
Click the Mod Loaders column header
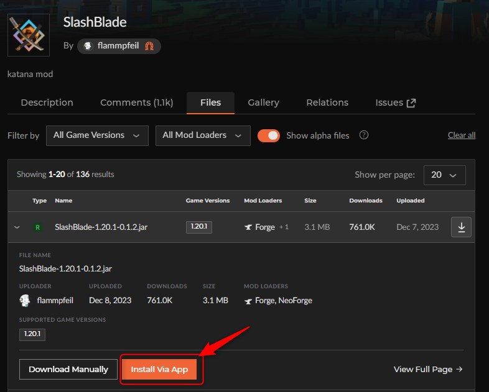pyautogui.click(x=263, y=201)
